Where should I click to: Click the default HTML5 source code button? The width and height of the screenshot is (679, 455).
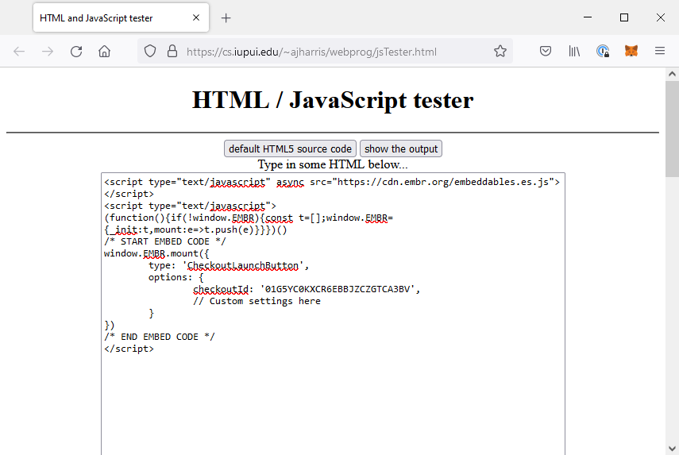[x=290, y=148]
